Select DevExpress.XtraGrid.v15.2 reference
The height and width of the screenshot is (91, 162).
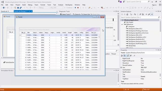(x=136, y=39)
